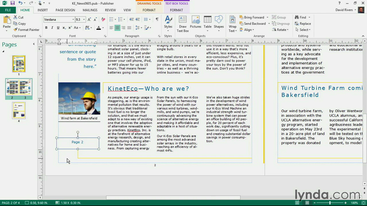Switch to two-page spread view

pos(307,203)
